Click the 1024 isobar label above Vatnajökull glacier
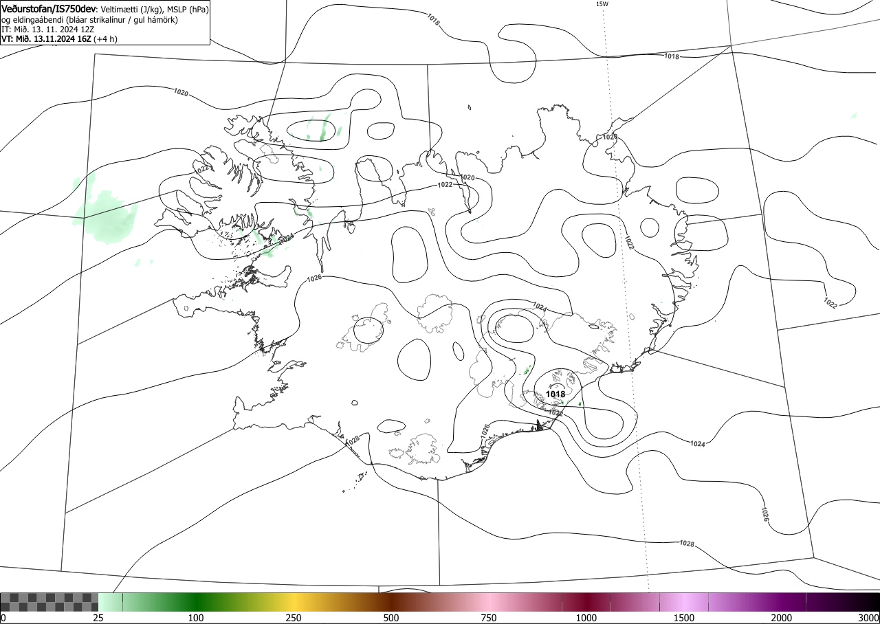Viewport: 880px width, 624px height. [540, 307]
